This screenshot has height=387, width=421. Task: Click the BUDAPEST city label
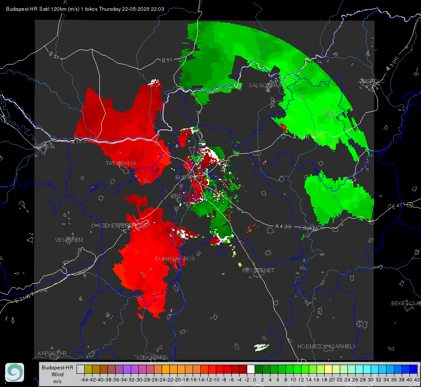pos(190,178)
